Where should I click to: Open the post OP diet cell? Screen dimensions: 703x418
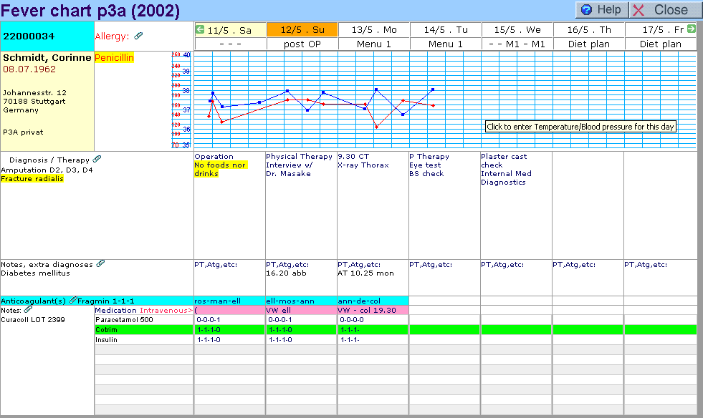click(302, 44)
